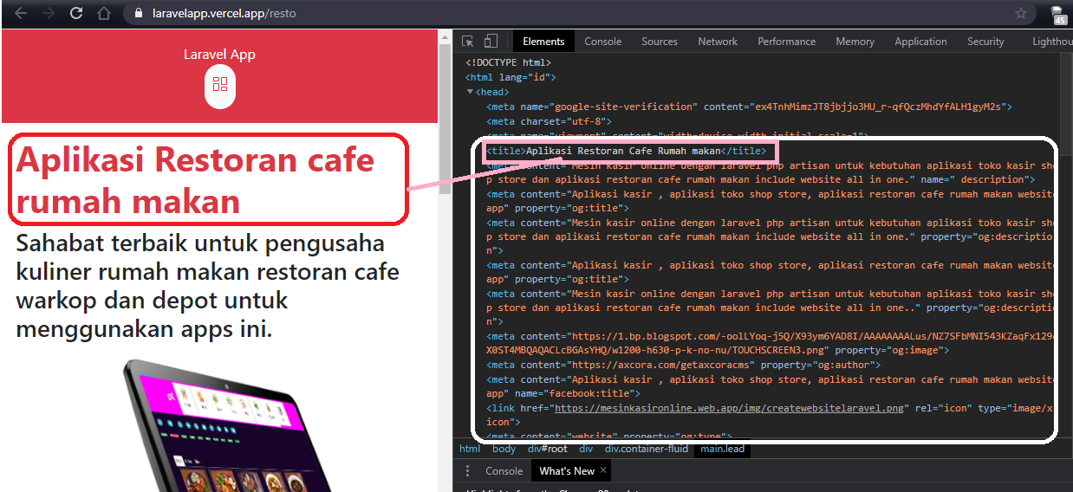1073x492 pixels.
Task: Select the main.lead breadcrumb
Action: [723, 449]
